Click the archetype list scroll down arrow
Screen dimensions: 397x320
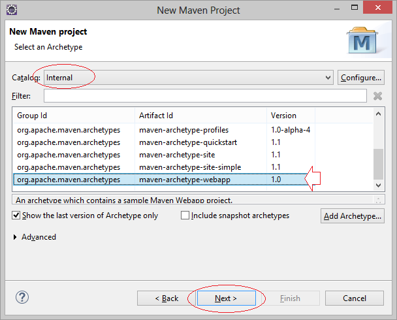[x=378, y=185]
